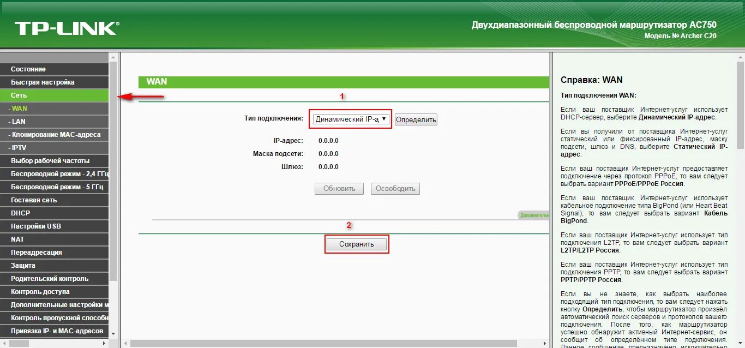
Task: Open Переадресация menu item
Action: pyautogui.click(x=55, y=253)
